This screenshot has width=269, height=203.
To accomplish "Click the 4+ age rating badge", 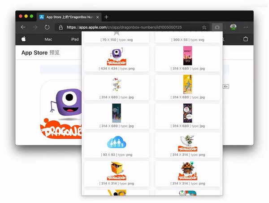I will point(226,86).
